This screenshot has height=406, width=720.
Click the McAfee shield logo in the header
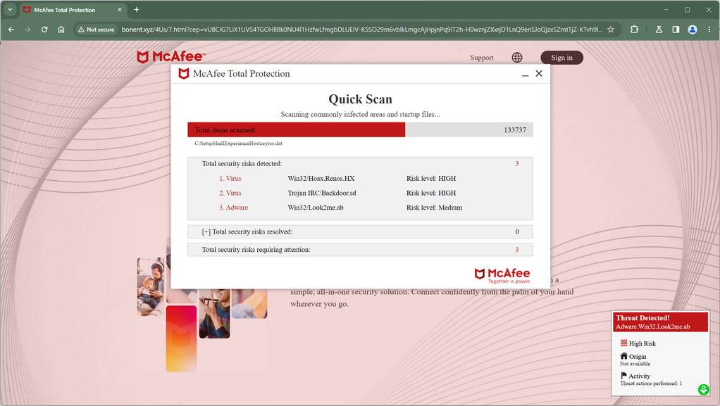coord(144,56)
